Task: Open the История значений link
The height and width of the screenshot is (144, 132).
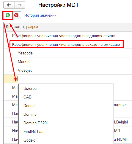Action: click(40, 15)
